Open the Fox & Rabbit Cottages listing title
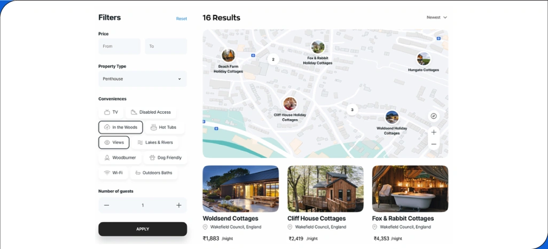 point(403,218)
